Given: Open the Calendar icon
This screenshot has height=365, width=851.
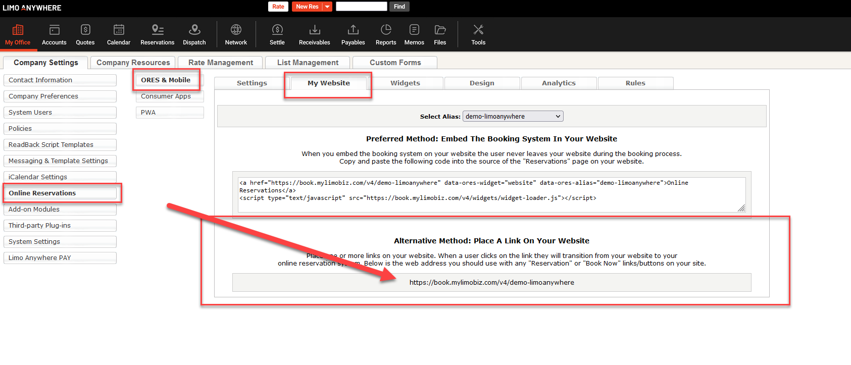Looking at the screenshot, I should (119, 30).
